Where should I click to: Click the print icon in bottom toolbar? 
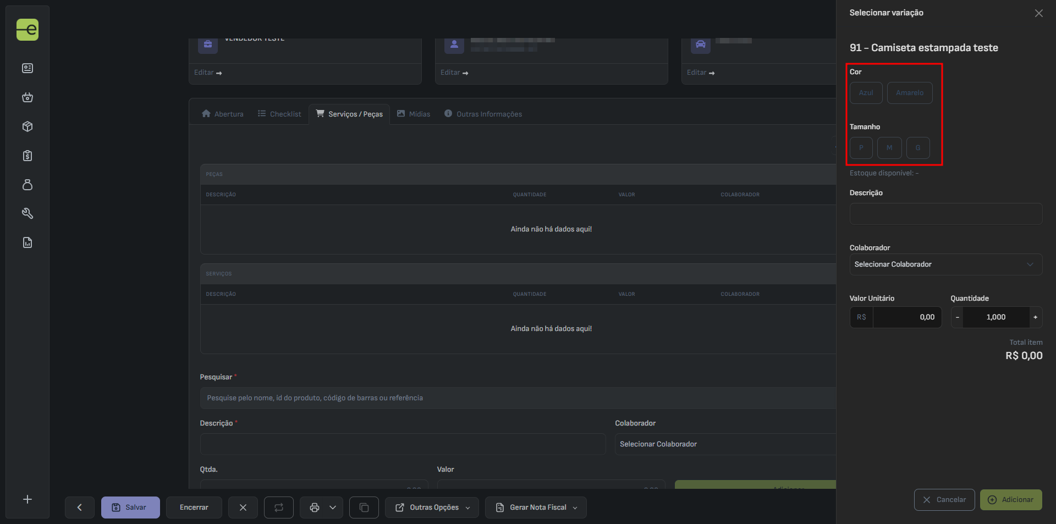point(315,508)
